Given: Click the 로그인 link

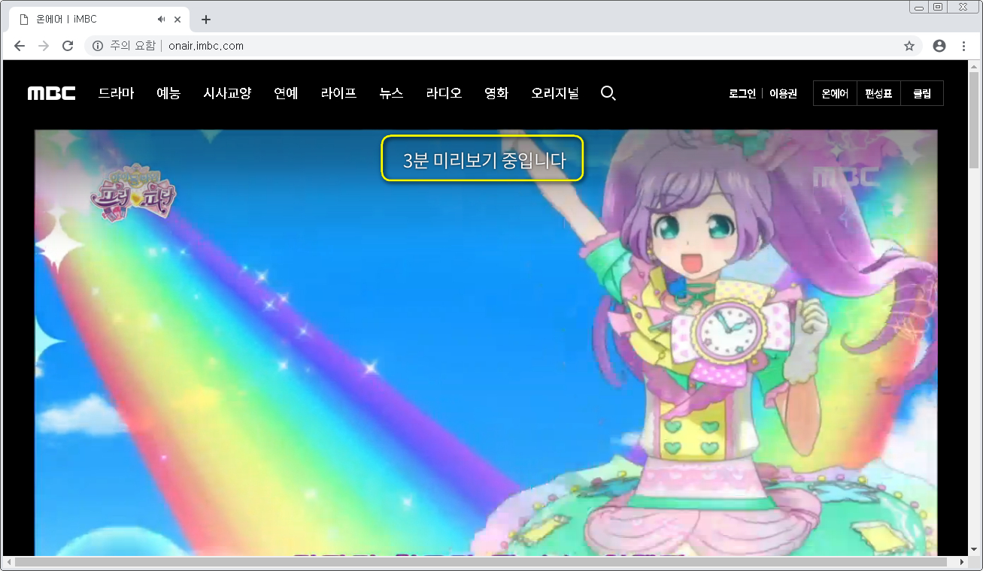Looking at the screenshot, I should (x=742, y=94).
